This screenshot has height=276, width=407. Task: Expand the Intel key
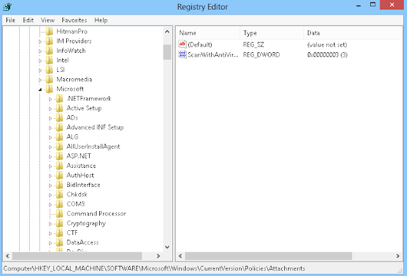point(40,61)
